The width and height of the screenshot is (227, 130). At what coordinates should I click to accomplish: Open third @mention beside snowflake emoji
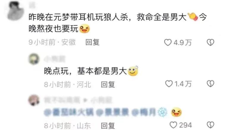pos(144,112)
